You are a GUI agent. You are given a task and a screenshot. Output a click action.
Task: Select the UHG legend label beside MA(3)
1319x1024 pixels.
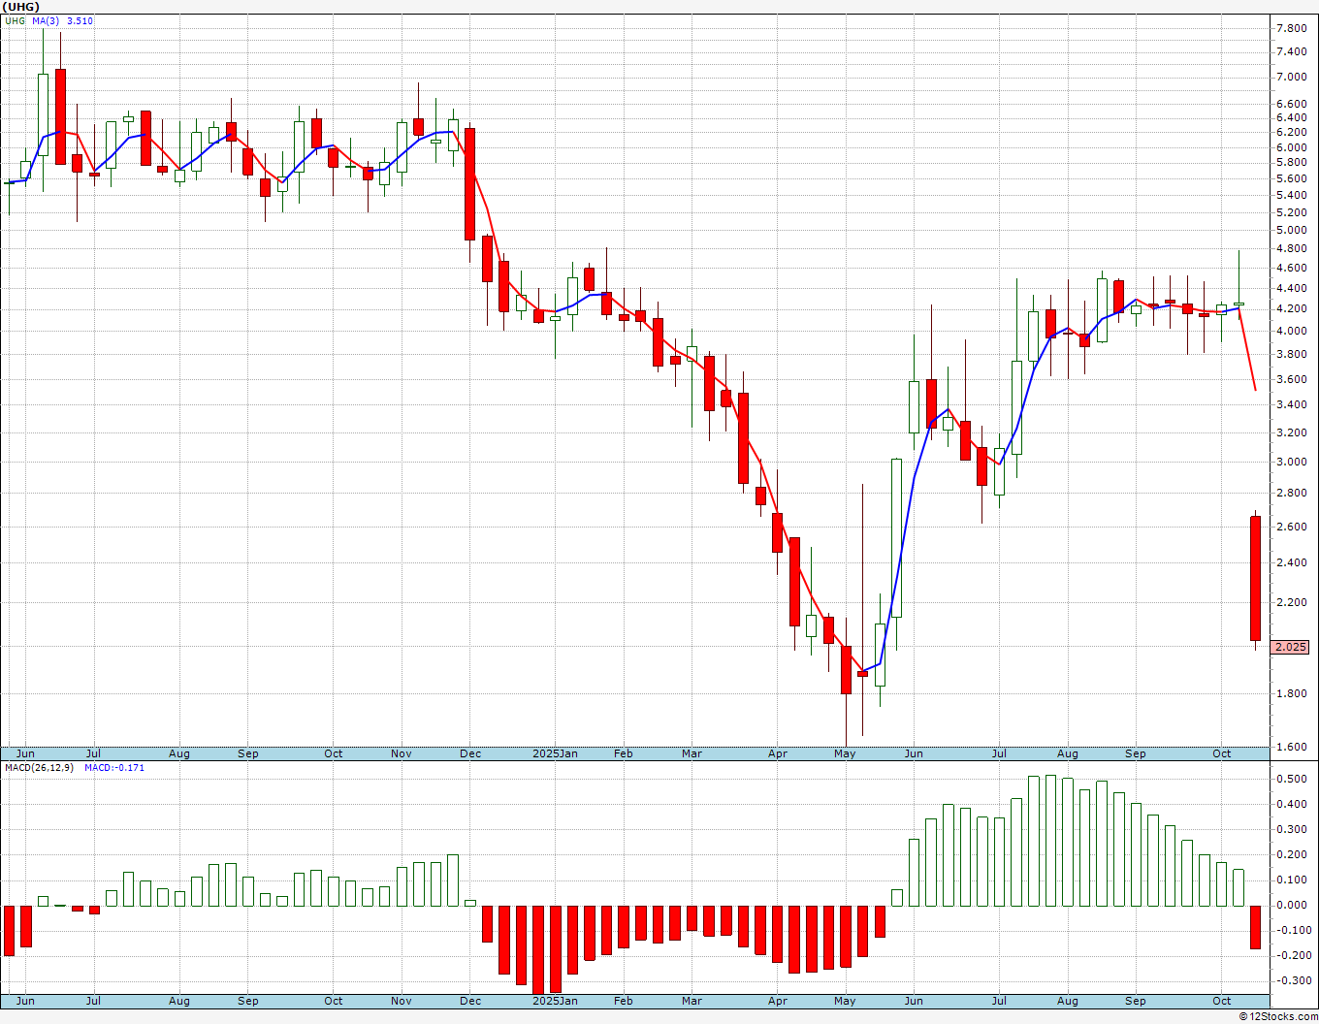[x=15, y=20]
